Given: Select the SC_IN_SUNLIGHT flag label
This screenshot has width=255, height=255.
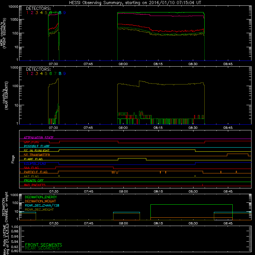Looking at the screenshot, I should (37, 150).
